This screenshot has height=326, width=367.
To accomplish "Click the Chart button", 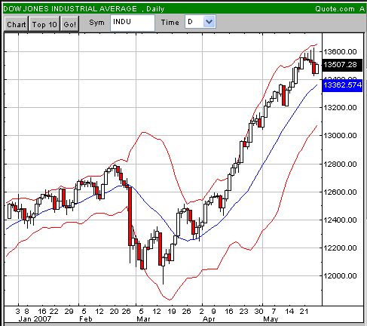I will click(17, 24).
